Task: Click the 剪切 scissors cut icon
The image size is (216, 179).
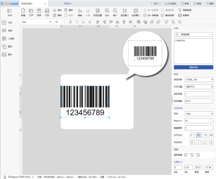Action: pyautogui.click(x=55, y=10)
